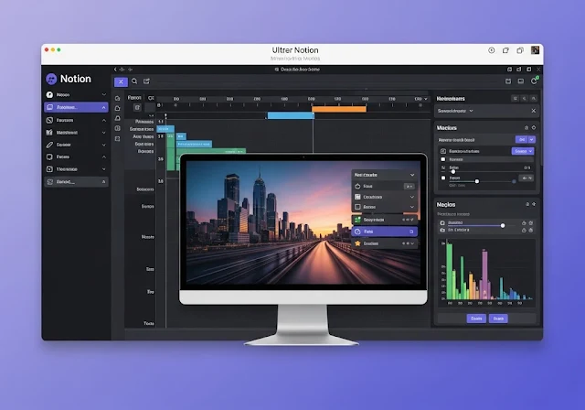The height and width of the screenshot is (410, 585).
Task: Click the circled icon left of the share icon
Action: point(492,50)
